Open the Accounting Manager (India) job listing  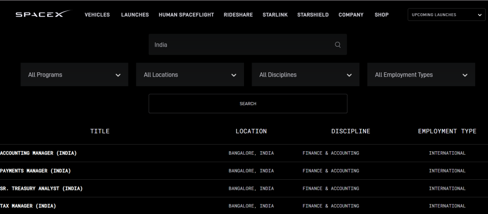(x=39, y=153)
